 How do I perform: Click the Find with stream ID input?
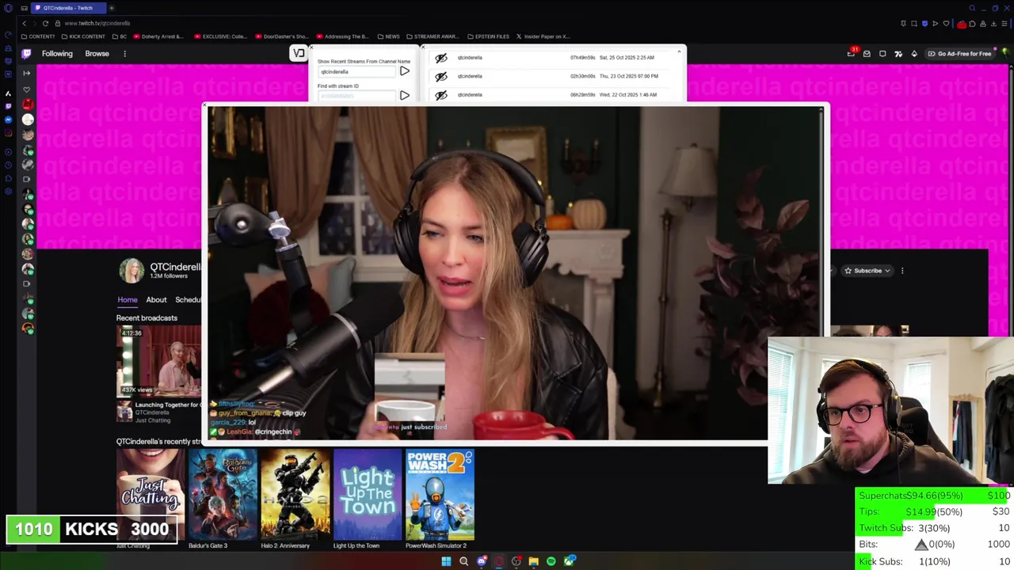356,96
